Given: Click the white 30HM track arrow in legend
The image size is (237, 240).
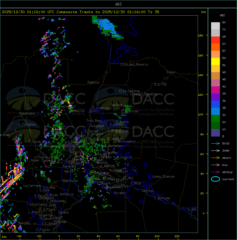Looking at the screenshot, I should pos(215,150).
